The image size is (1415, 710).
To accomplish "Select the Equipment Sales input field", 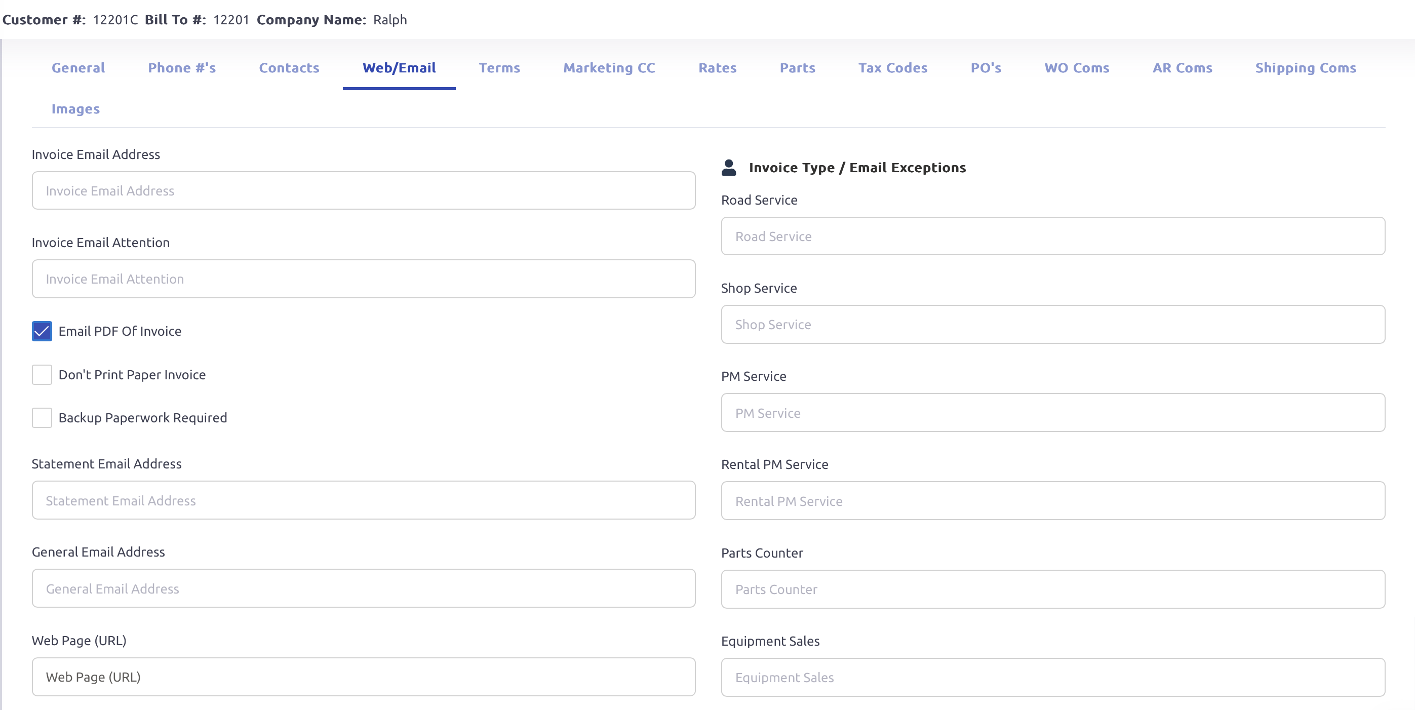I will (x=1052, y=677).
